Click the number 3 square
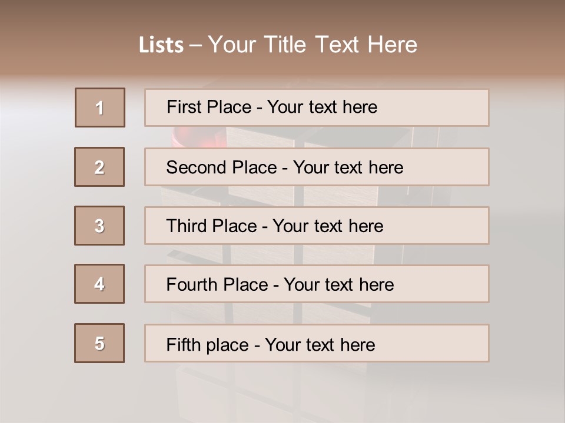The image size is (565, 423). (99, 226)
